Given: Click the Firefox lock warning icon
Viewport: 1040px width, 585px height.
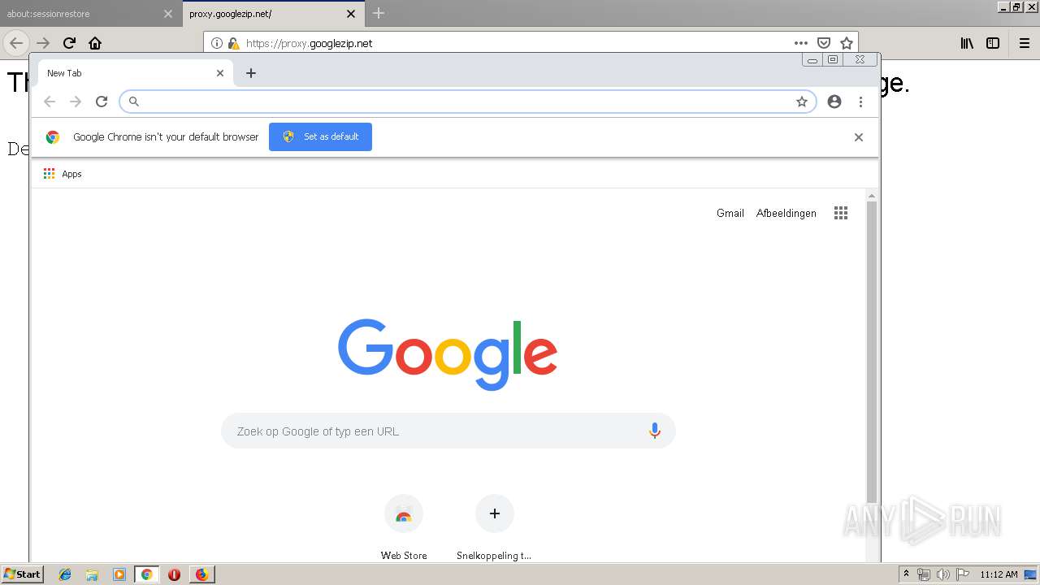Looking at the screenshot, I should tap(234, 43).
